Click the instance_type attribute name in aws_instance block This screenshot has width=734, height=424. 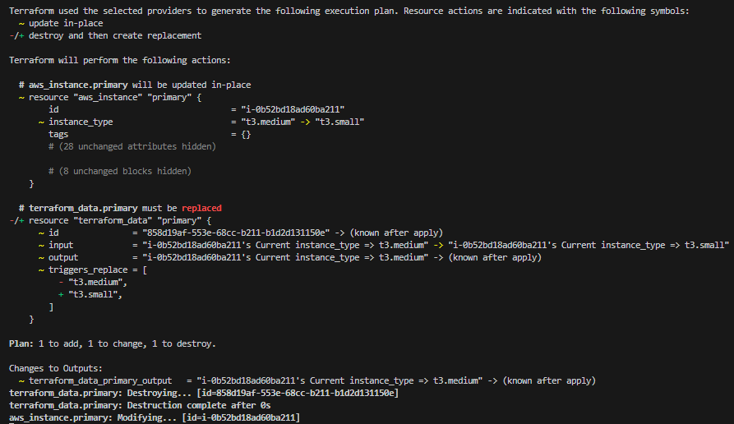[81, 122]
